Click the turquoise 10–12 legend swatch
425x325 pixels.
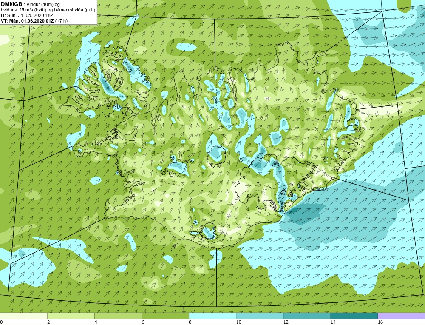pos(259,316)
